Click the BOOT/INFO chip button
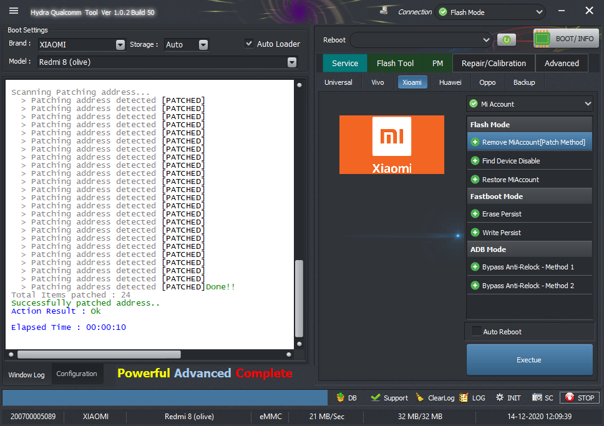This screenshot has width=604, height=426. click(x=566, y=39)
